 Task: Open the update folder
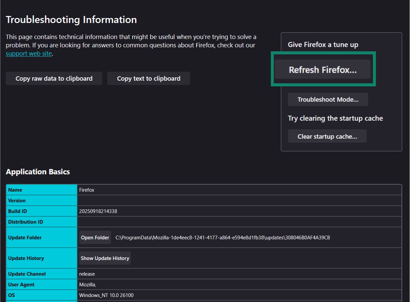pyautogui.click(x=95, y=237)
